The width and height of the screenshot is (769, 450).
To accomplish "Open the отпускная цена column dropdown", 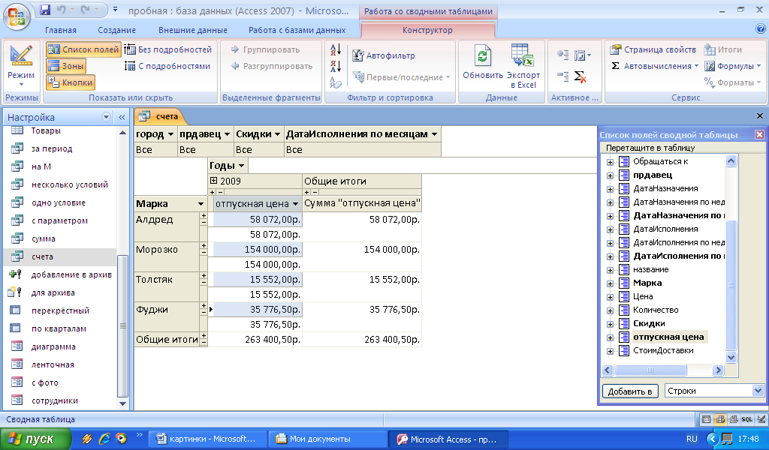I will (x=295, y=204).
